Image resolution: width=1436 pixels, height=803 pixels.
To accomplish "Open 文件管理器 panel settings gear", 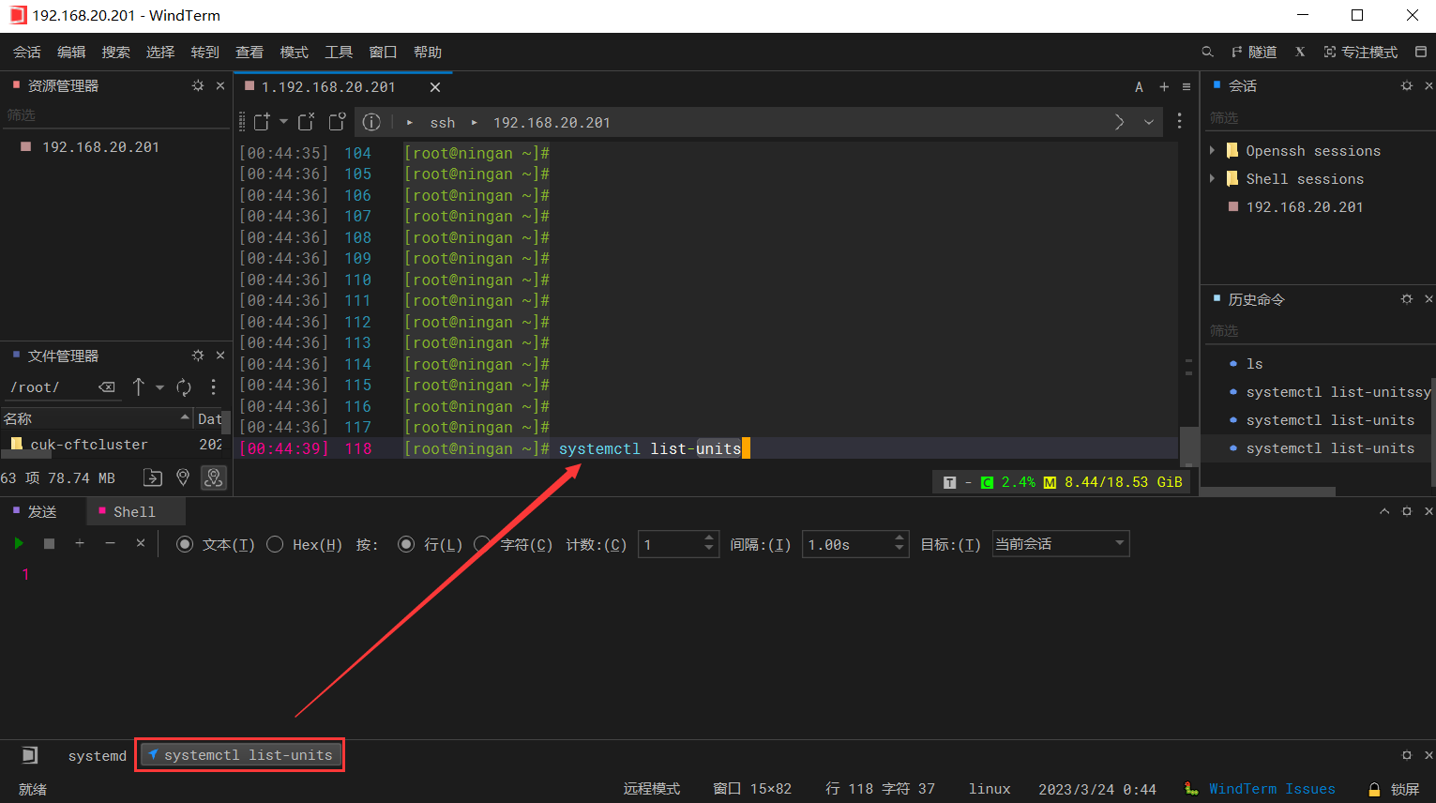I will tap(198, 356).
